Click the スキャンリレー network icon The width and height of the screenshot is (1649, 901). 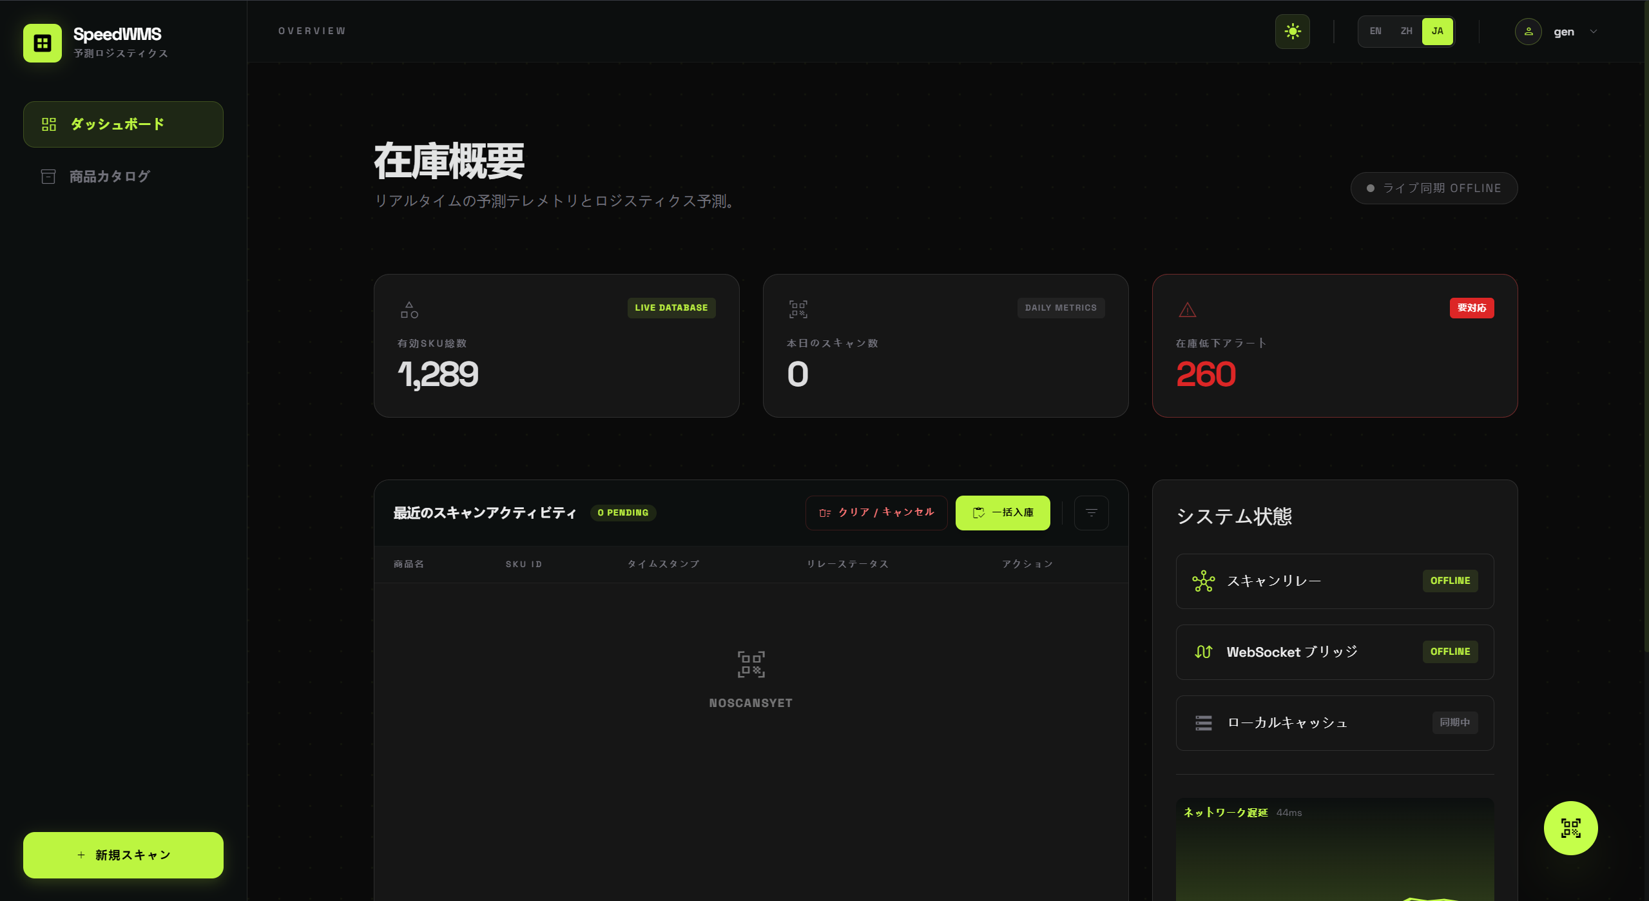point(1203,581)
